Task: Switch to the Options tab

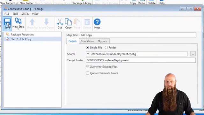Action: pyautogui.click(x=103, y=41)
